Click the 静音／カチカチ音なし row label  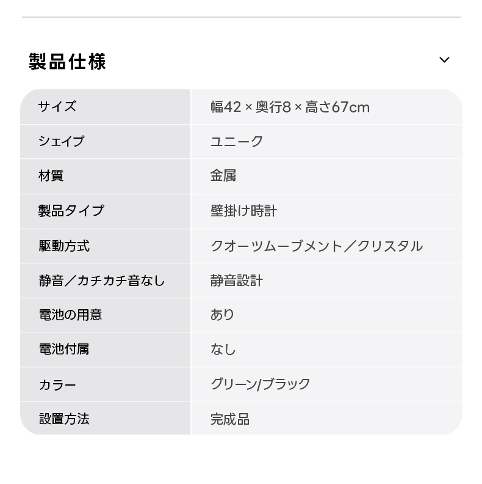click(101, 280)
